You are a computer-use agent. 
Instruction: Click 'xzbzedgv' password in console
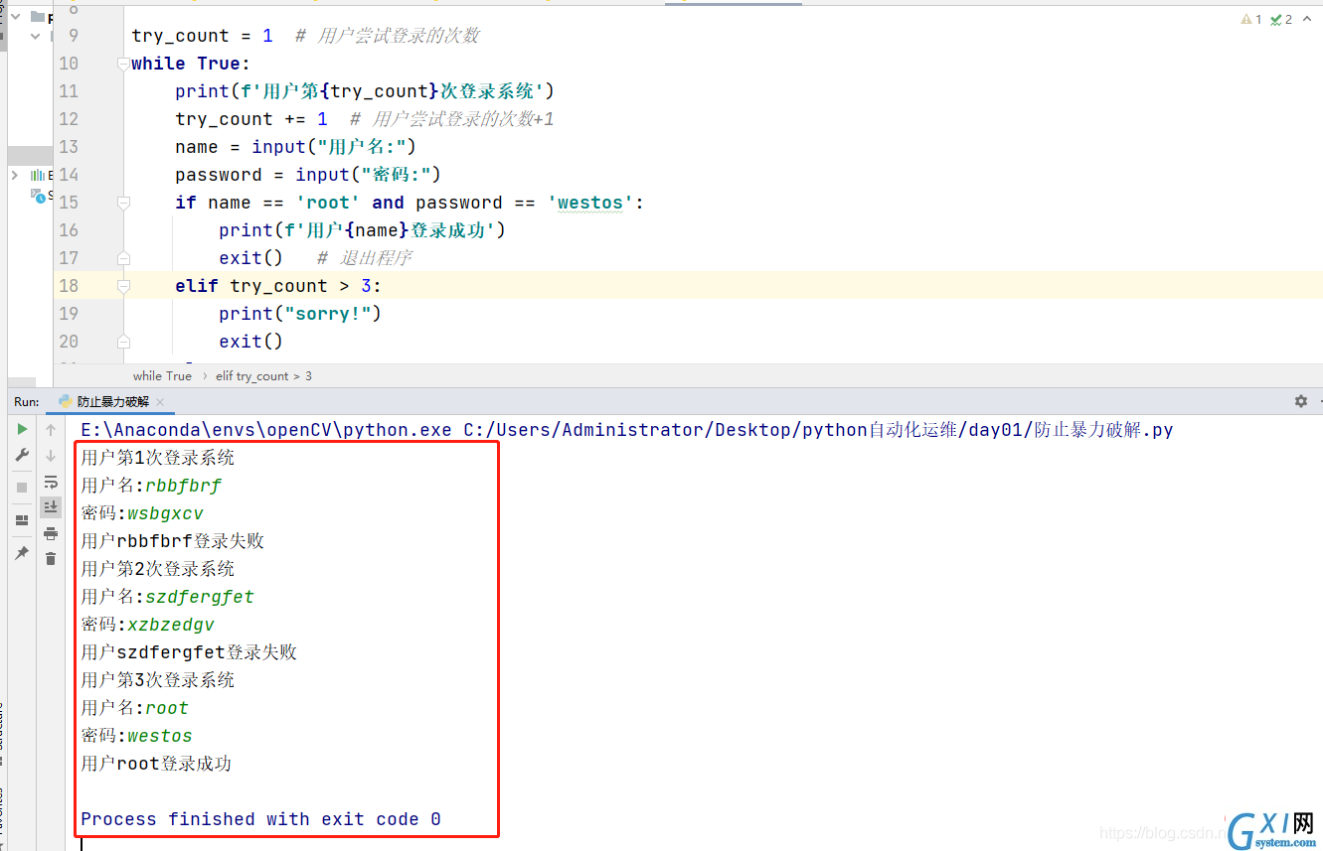[171, 625]
